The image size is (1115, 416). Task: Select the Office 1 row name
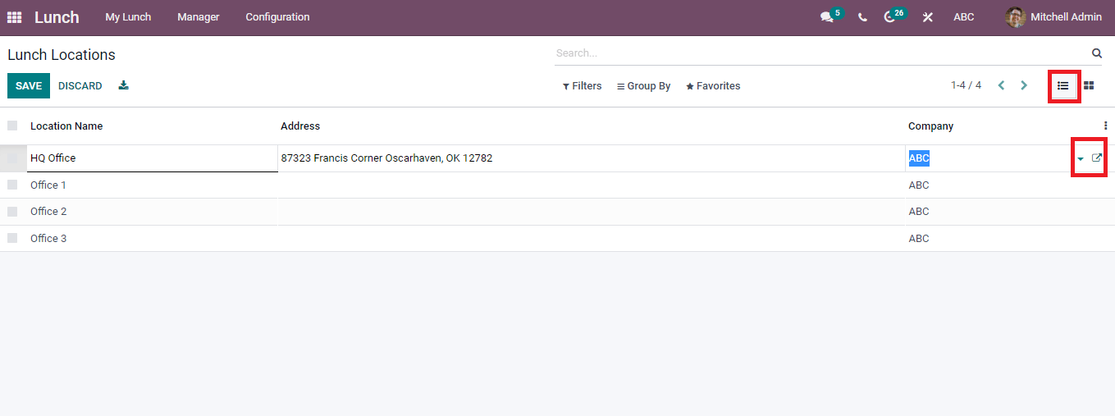(48, 185)
